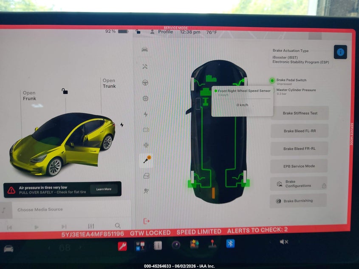Click the VIN 5YJ3E1EA4MF851196 in footer
This screenshot has width=359, height=269.
pyautogui.click(x=93, y=234)
